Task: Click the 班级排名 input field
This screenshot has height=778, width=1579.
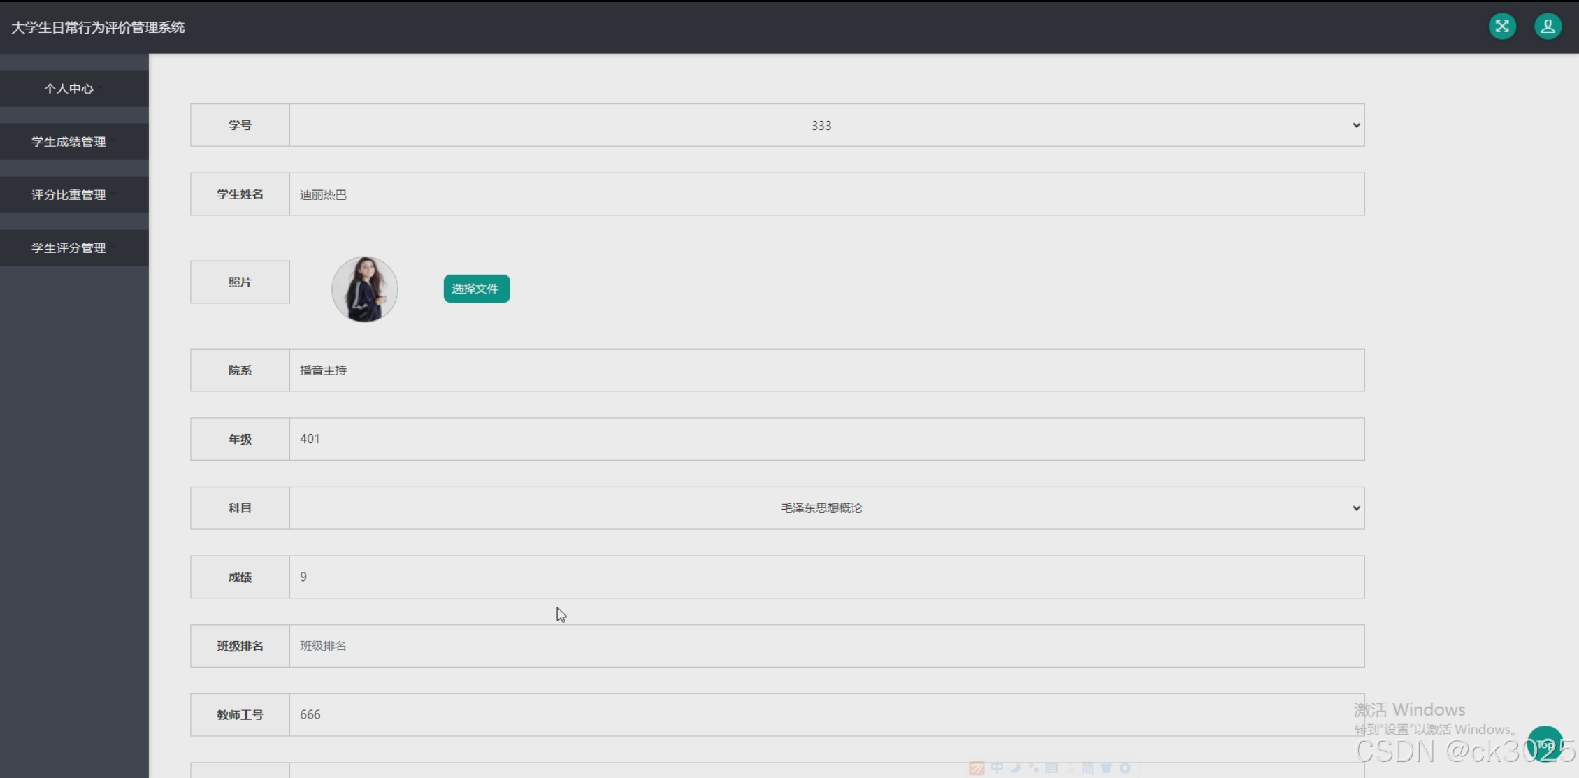Action: [x=826, y=646]
